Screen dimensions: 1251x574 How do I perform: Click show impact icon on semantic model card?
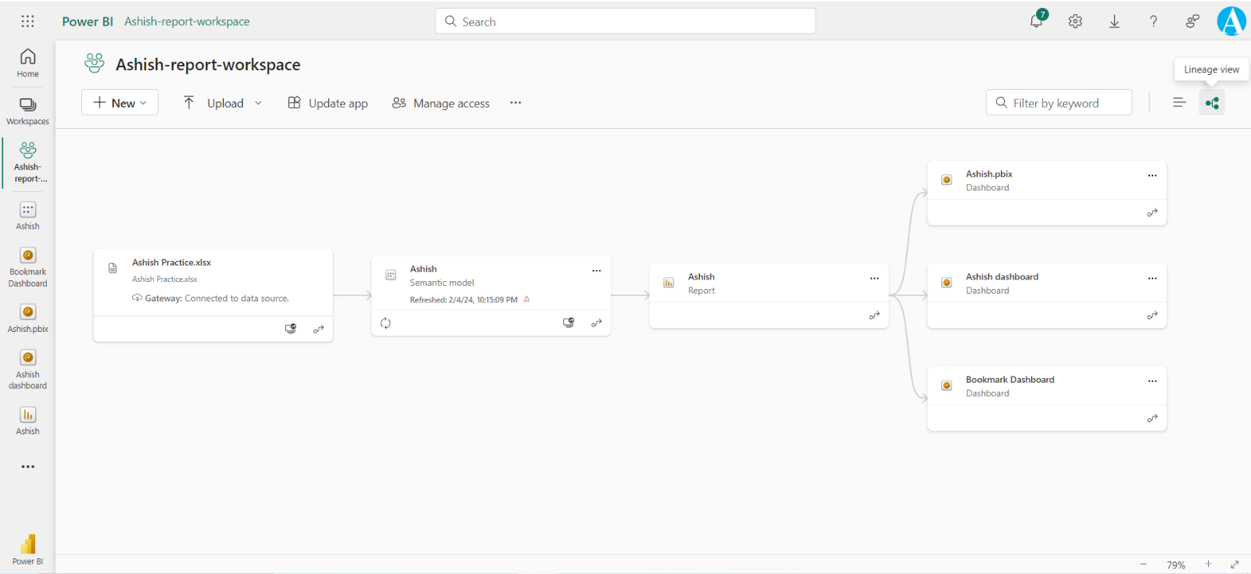[x=568, y=323]
